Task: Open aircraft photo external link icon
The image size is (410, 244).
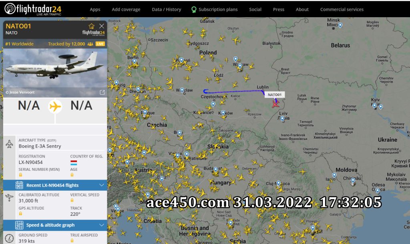Action: coord(102,92)
